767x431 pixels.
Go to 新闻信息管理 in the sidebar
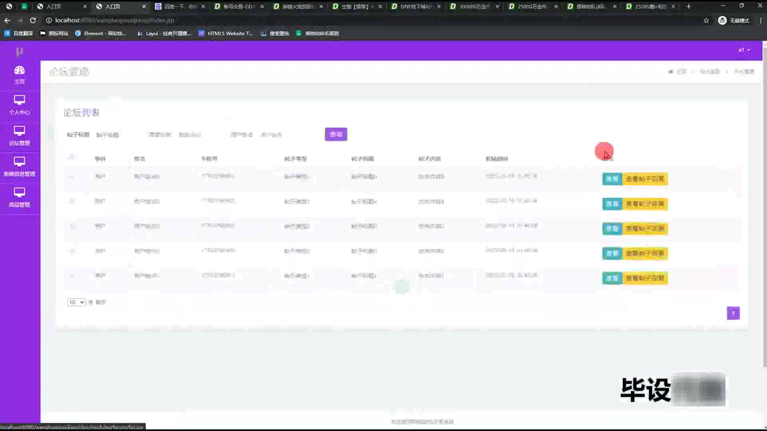19,166
